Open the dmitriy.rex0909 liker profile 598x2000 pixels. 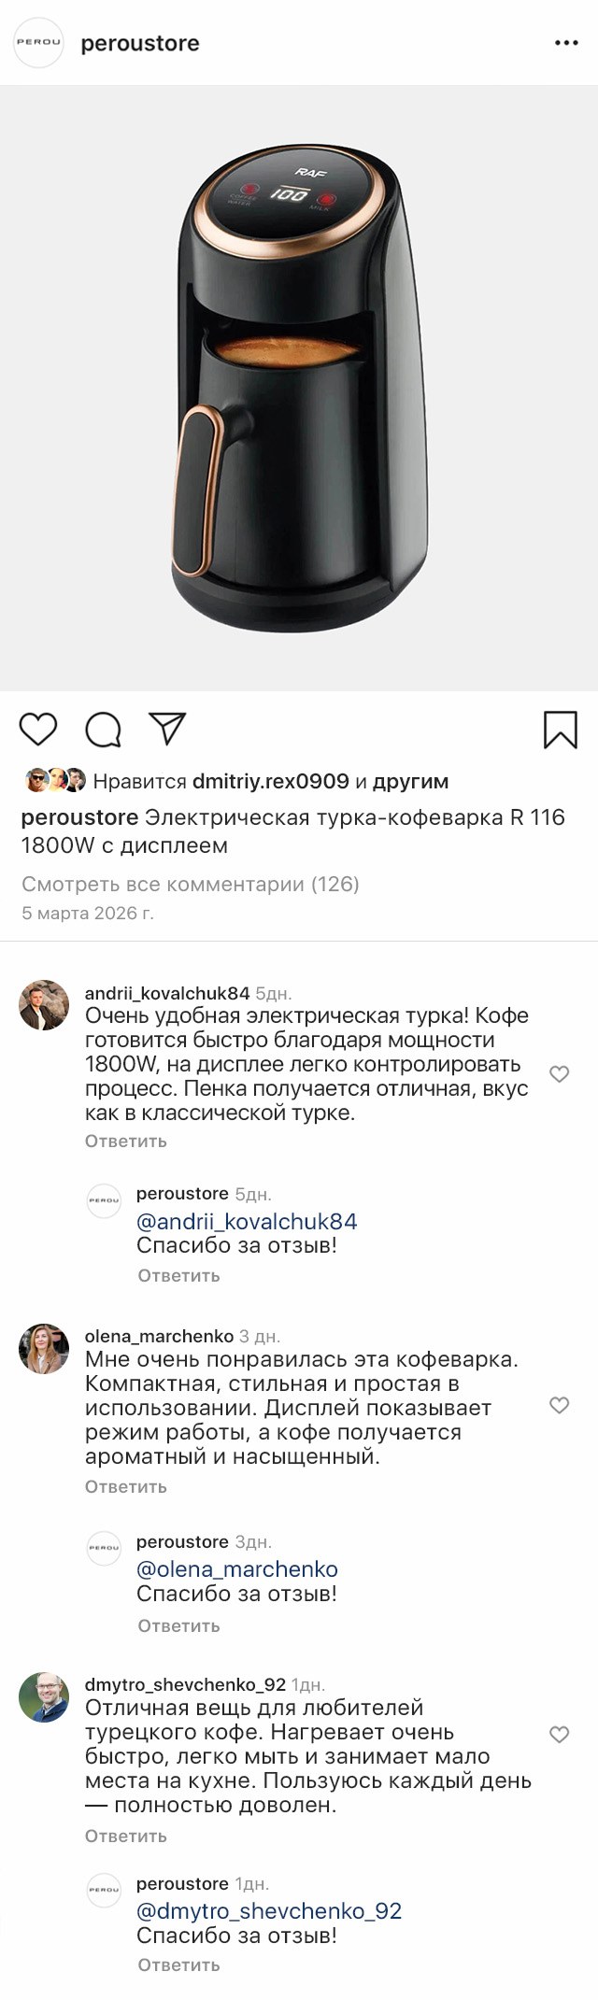(270, 781)
